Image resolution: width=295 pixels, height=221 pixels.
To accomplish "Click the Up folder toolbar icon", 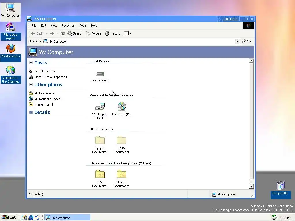I will (63, 33).
